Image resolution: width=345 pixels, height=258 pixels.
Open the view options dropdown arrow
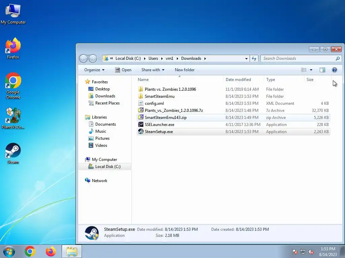coord(311,70)
